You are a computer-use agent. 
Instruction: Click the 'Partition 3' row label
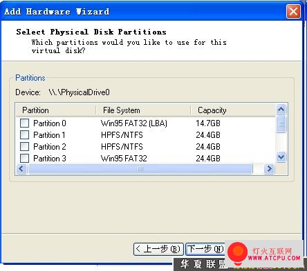pos(50,159)
